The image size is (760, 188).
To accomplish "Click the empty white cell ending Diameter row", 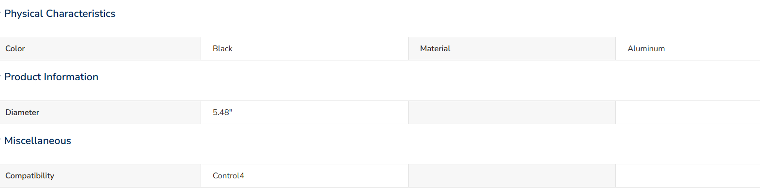I will coord(688,113).
